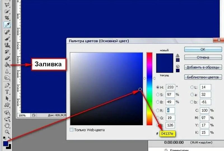
Task: Select the 3D Orbit camera tool
Action: point(7,119)
